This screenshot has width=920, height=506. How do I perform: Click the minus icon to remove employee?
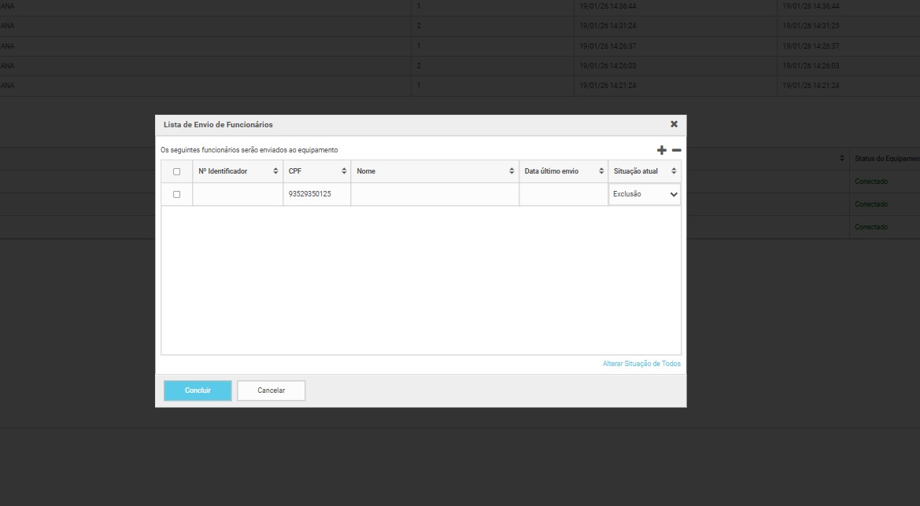pos(676,150)
